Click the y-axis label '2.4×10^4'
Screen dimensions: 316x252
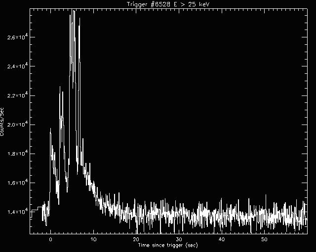(x=17, y=66)
